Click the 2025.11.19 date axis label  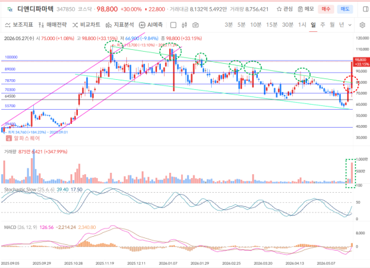pos(105,264)
